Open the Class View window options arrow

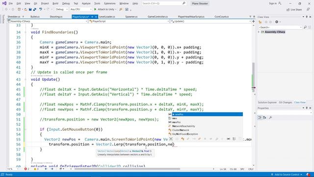coord(303,17)
